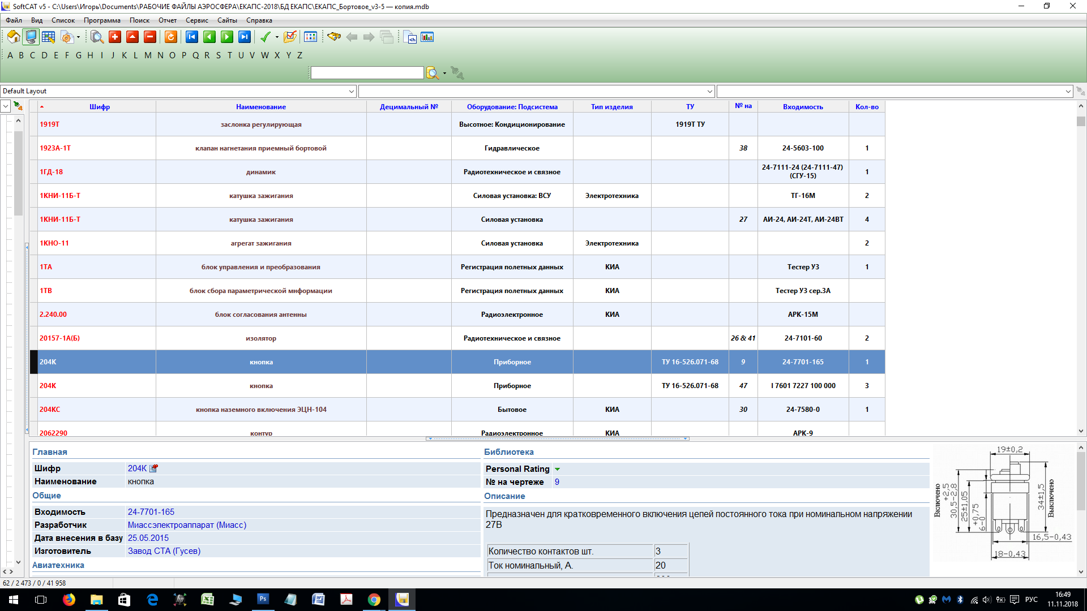Image resolution: width=1087 pixels, height=611 pixels.
Task: Filter list by letter K
Action: point(125,55)
